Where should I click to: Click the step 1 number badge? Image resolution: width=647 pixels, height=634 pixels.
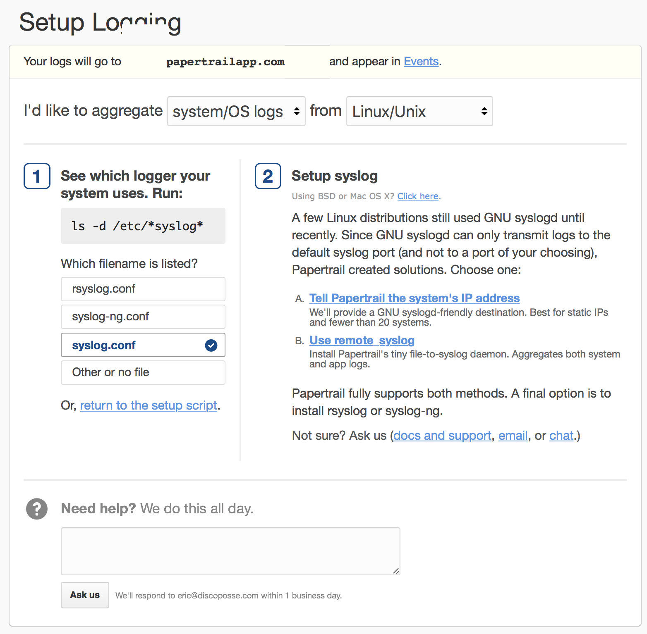(37, 176)
